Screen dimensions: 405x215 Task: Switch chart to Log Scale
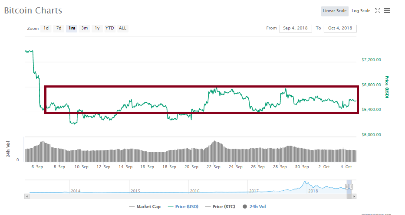(361, 11)
